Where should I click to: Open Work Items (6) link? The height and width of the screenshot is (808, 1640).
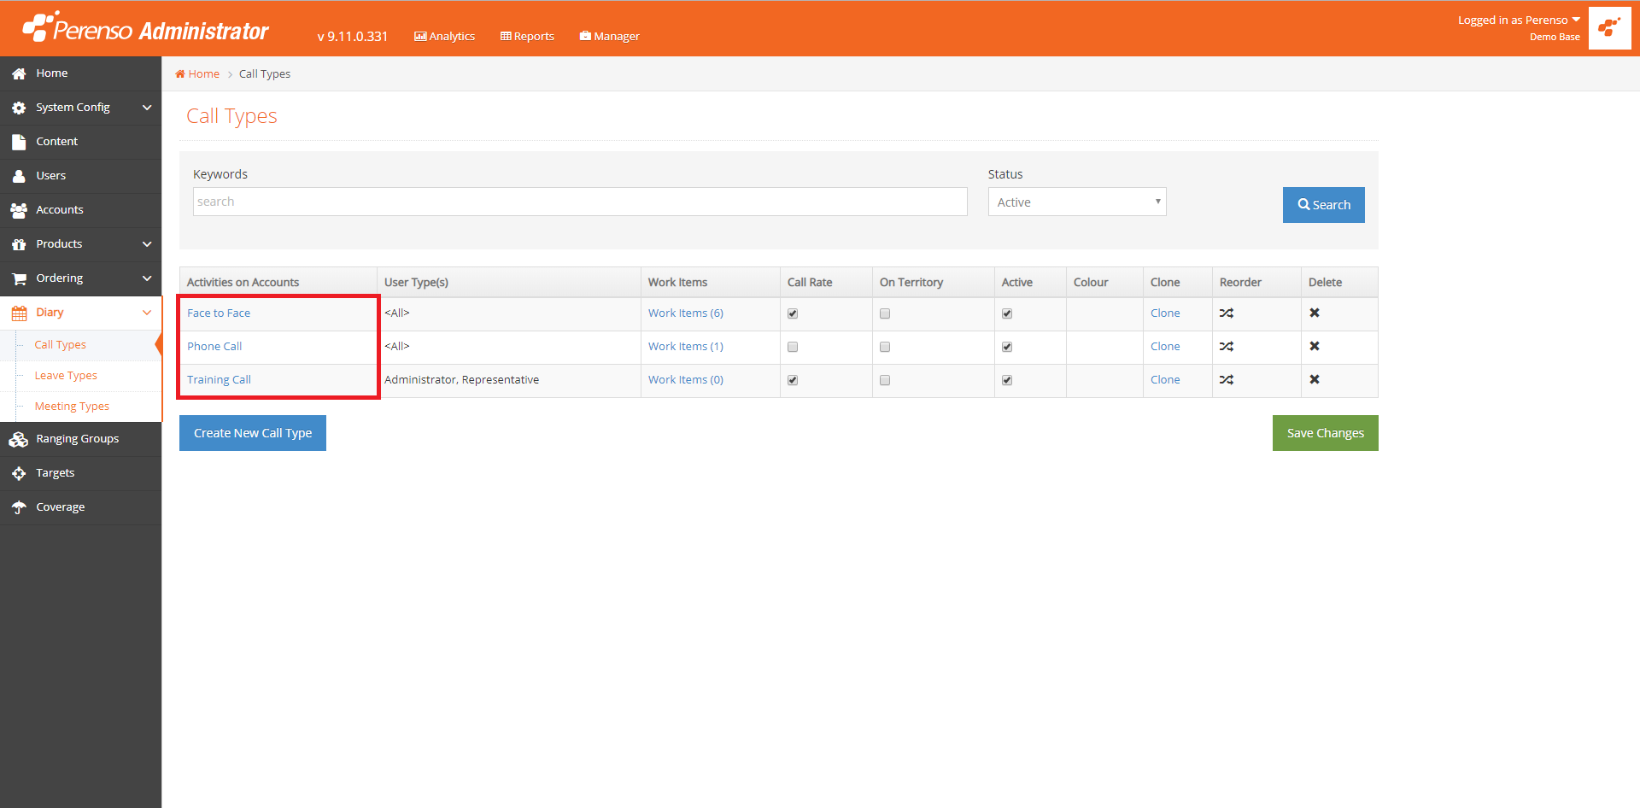[x=686, y=313]
